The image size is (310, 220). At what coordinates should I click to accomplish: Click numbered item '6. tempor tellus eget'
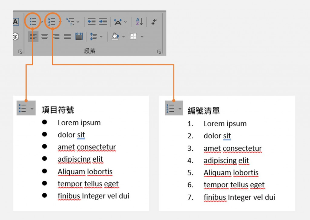tap(226, 185)
